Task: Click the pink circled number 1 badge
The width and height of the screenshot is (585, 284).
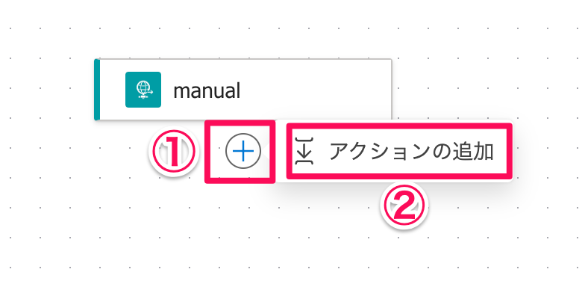Action: click(x=172, y=152)
